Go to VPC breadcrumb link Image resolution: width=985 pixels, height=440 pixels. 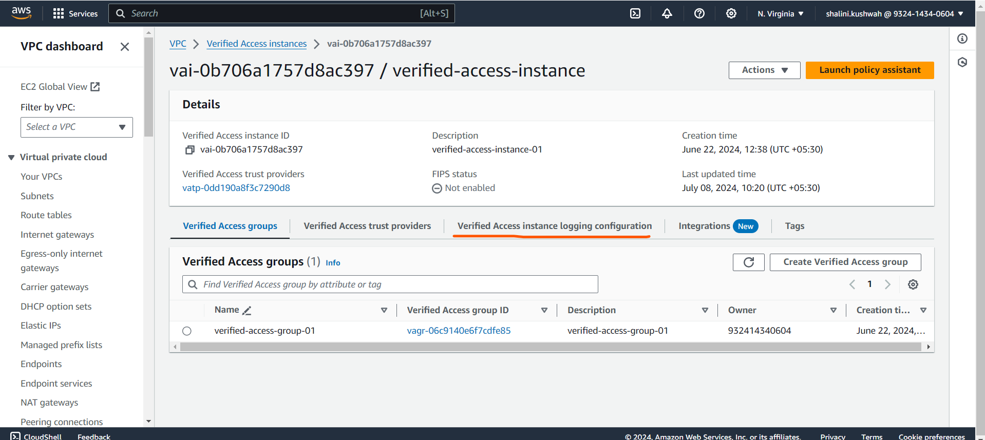(x=178, y=44)
